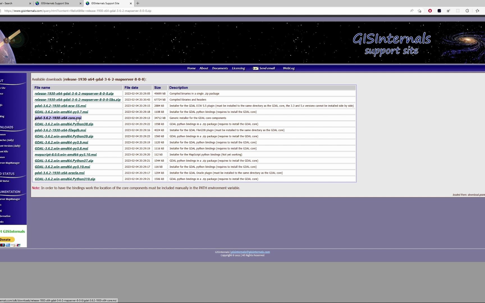Download GDAL-3.6.2.win-amd64.Python310.zip
The width and height of the screenshot is (485, 303).
click(65, 179)
